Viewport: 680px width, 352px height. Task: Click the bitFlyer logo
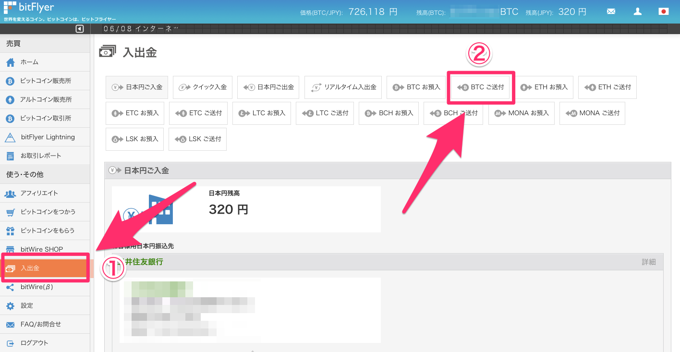[x=29, y=8]
